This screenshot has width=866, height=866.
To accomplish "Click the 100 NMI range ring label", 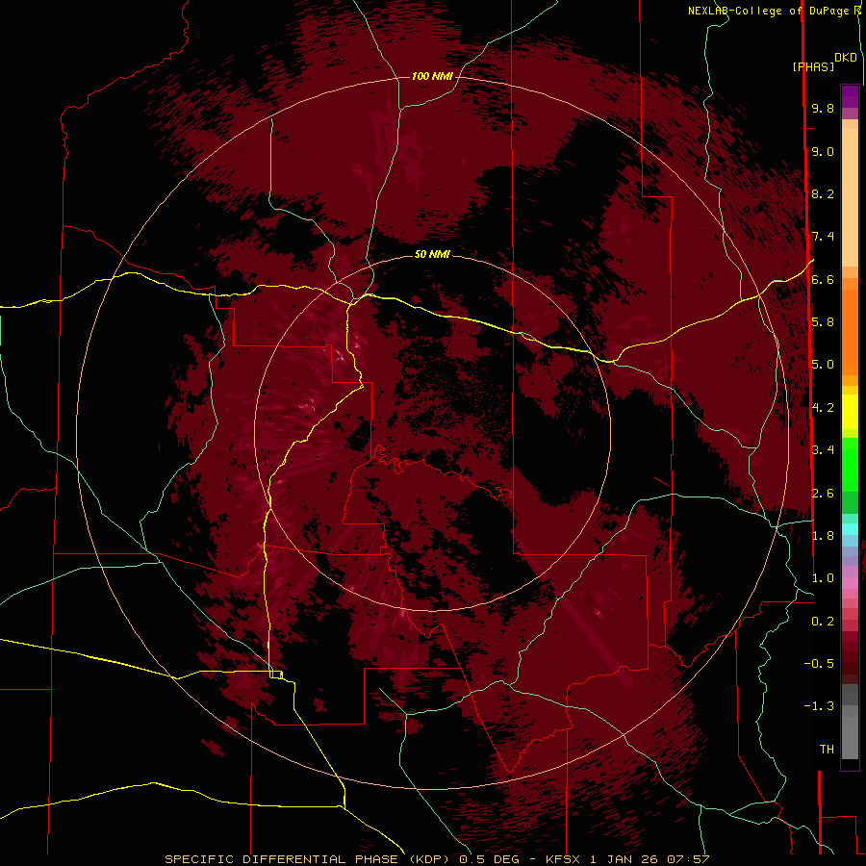I will point(432,76).
